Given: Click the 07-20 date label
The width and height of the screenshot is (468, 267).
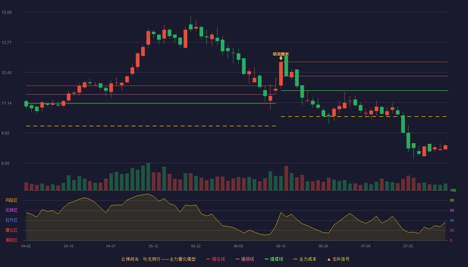Looking at the screenshot, I should click(x=408, y=246).
